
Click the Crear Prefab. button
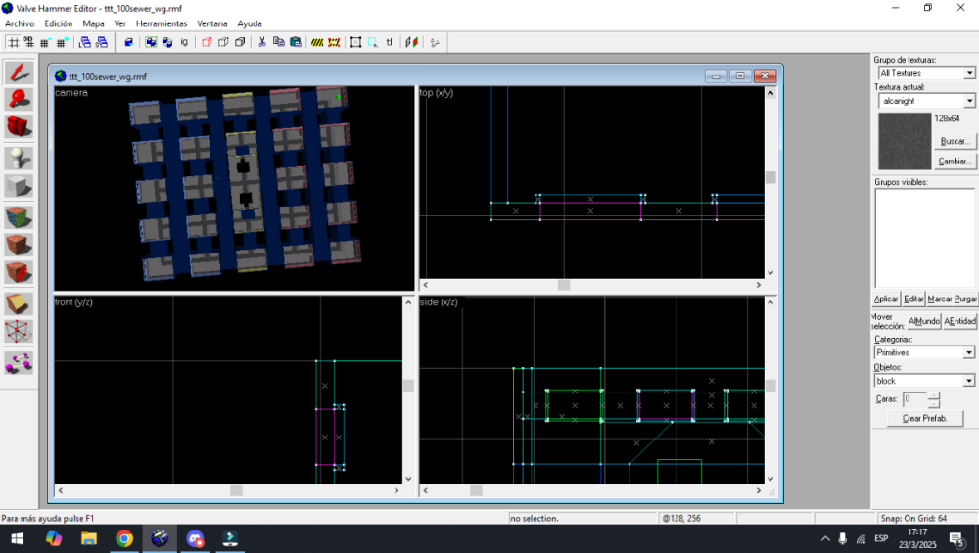pyautogui.click(x=925, y=418)
